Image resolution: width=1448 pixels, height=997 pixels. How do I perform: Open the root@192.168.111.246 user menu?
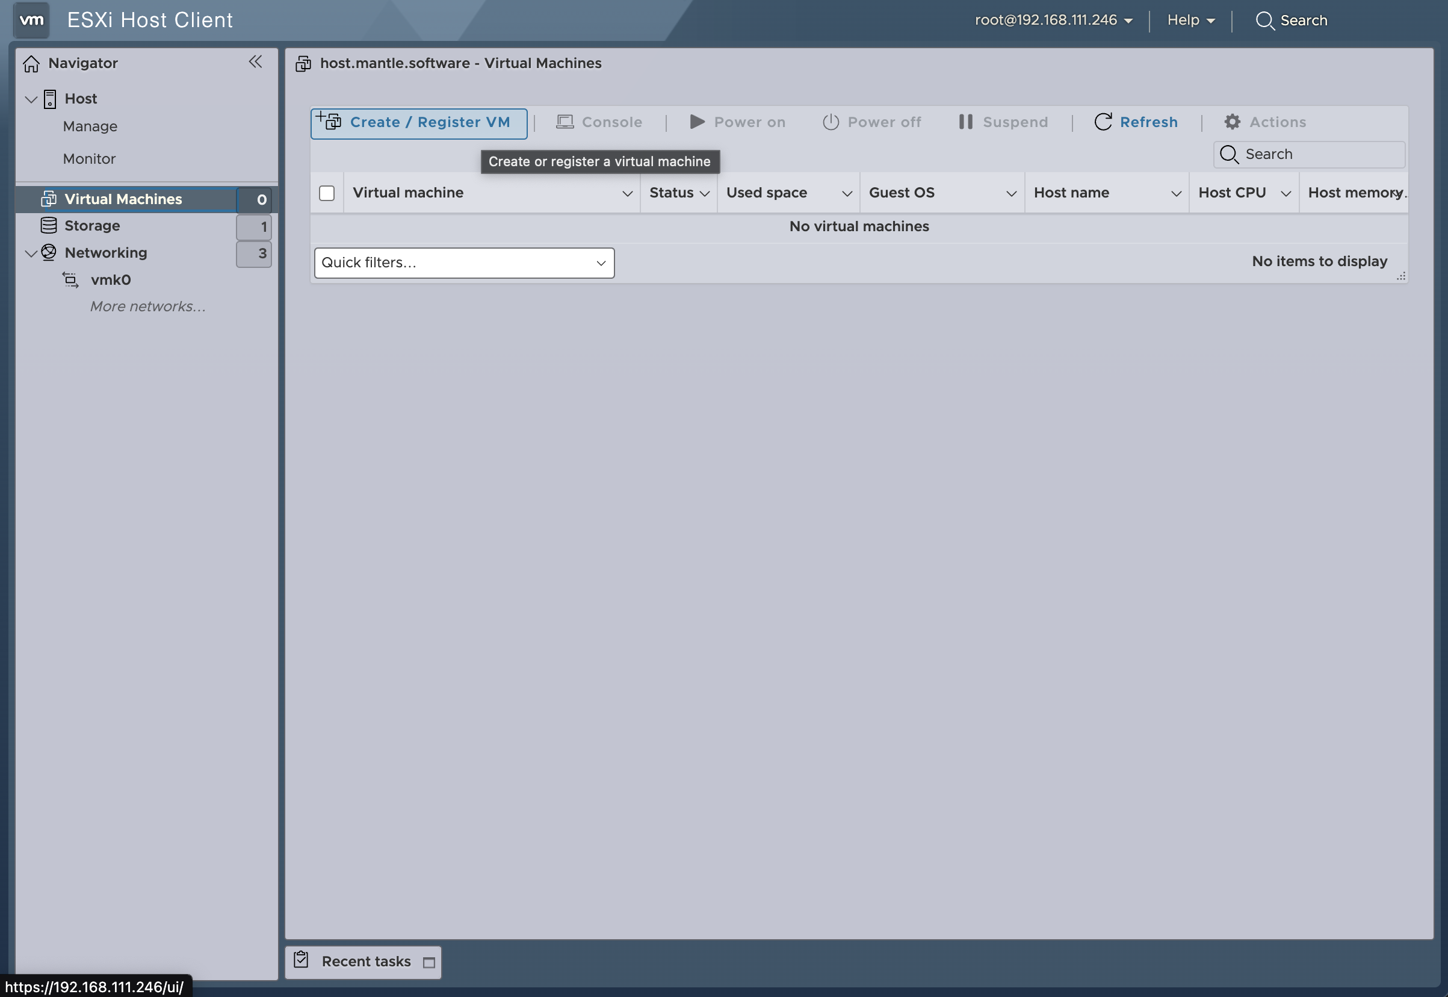(1053, 20)
